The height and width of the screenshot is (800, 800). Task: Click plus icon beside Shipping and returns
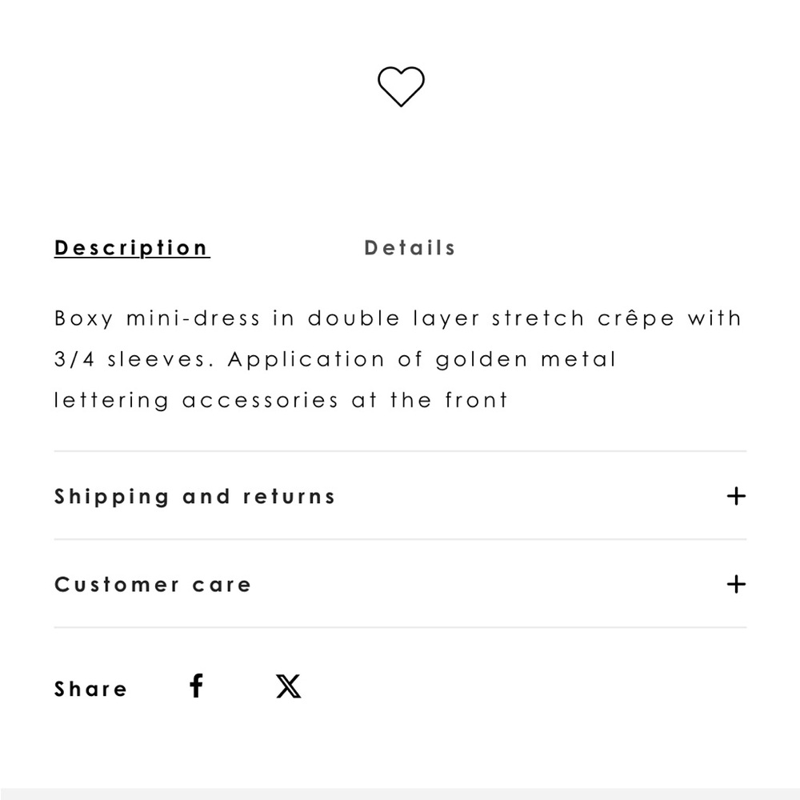[736, 496]
